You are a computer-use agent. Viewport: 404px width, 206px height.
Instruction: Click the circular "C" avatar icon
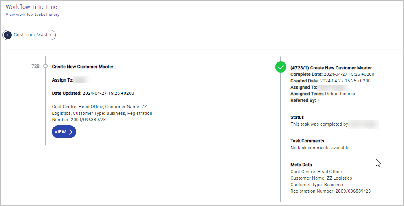pos(8,35)
